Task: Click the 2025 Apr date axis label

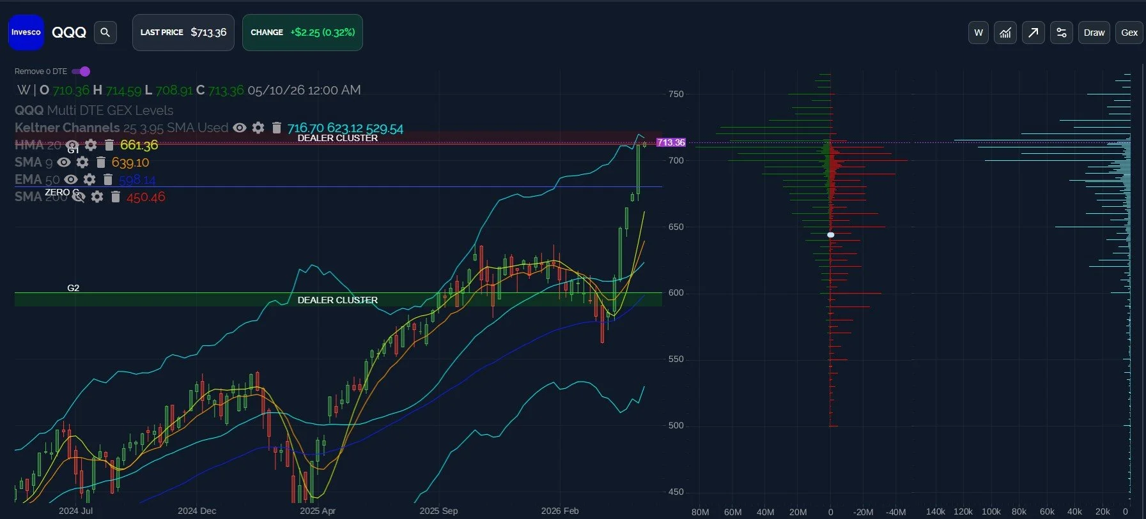Action: (318, 511)
